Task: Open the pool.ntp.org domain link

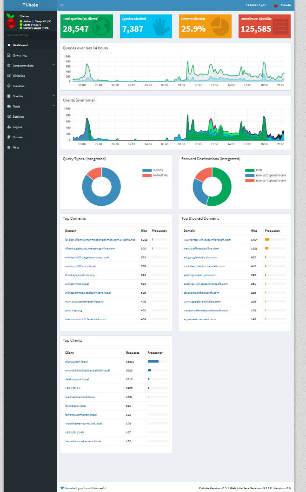Action: pos(73,310)
